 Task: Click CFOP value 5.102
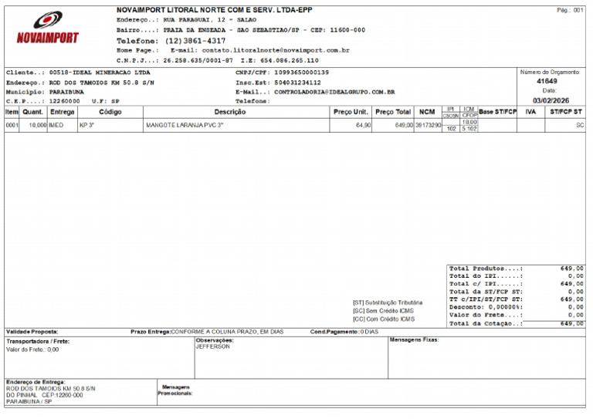pos(469,129)
